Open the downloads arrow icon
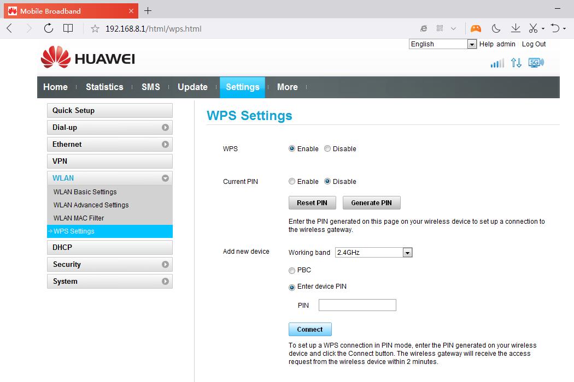The width and height of the screenshot is (574, 382). click(515, 28)
